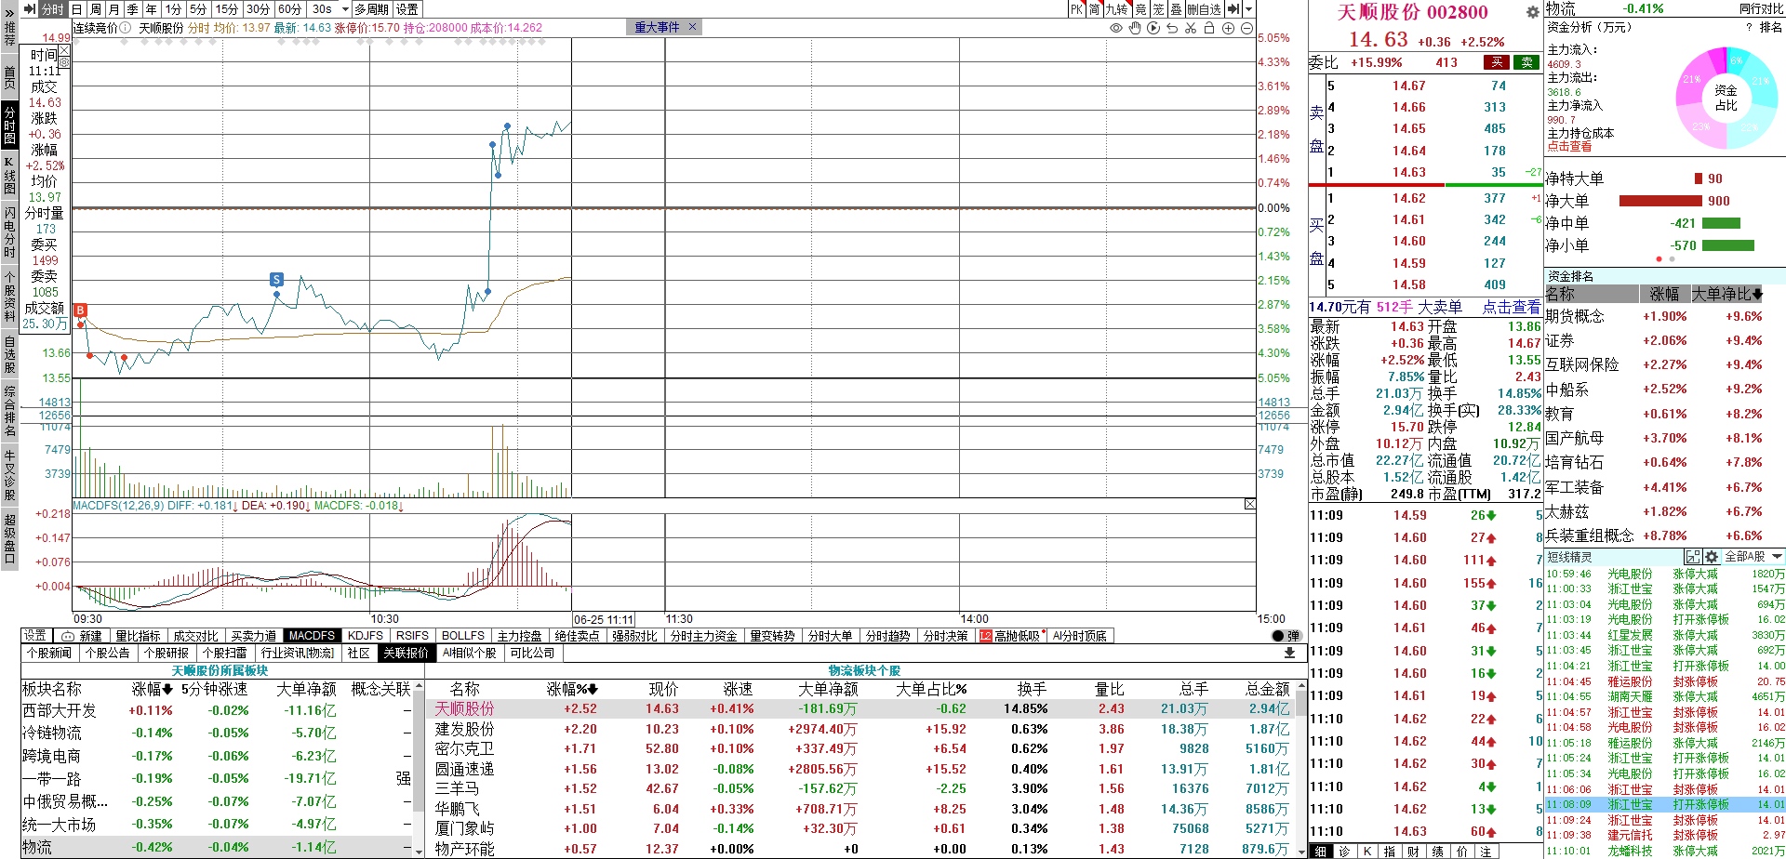Toggle the lock icon above the chart

(1209, 28)
